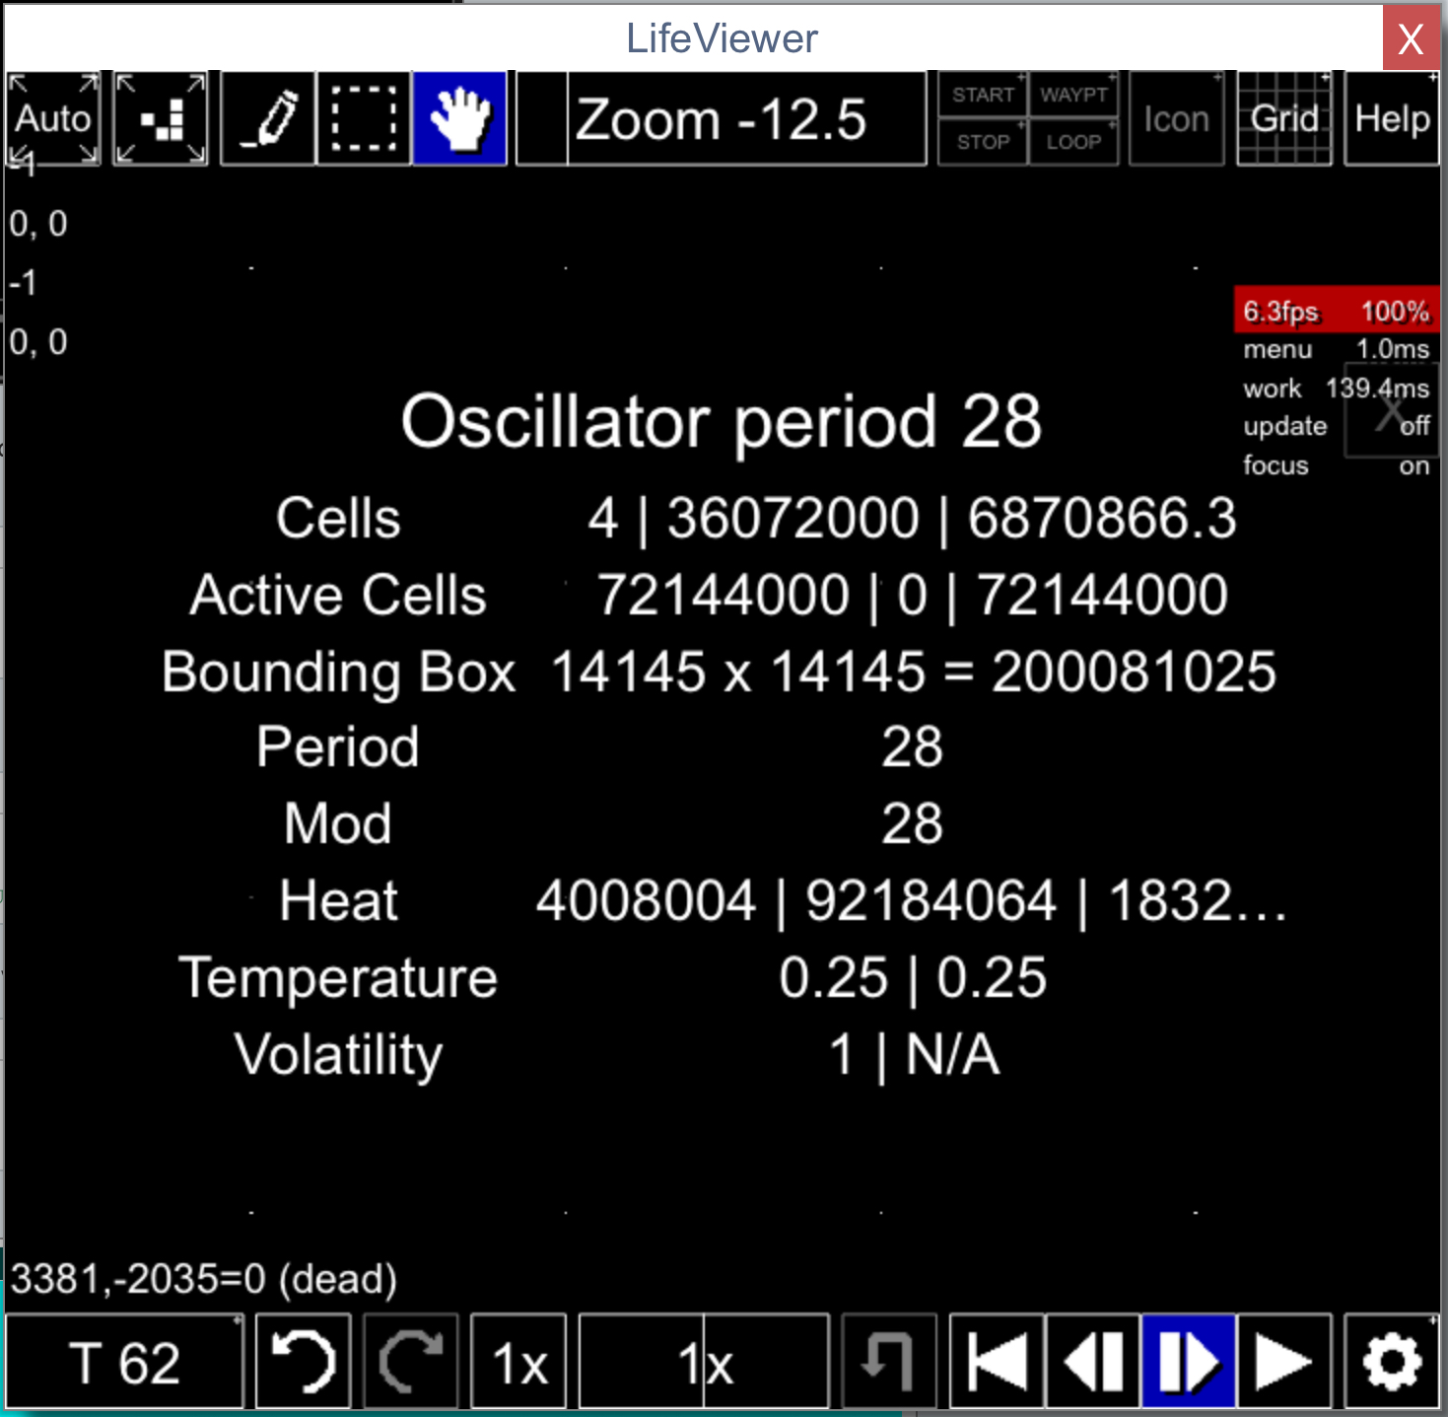The image size is (1448, 1417).
Task: Close the LifeViewer window
Action: coord(1411,38)
